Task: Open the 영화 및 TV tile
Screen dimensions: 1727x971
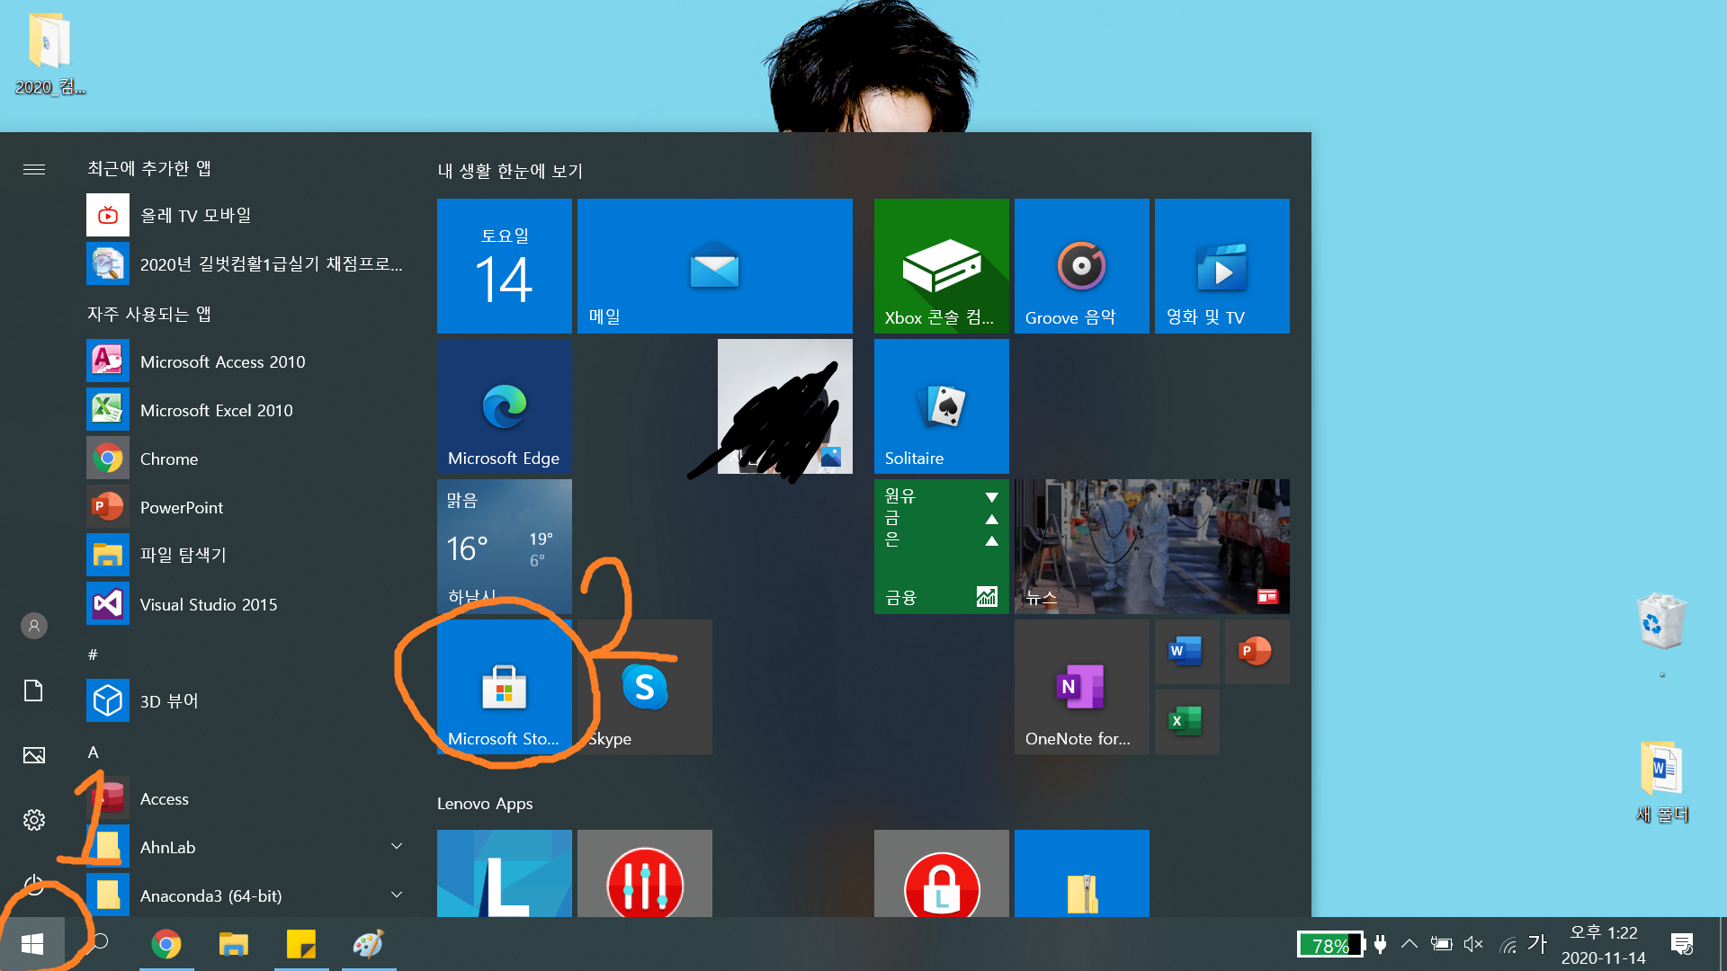Action: [x=1222, y=266]
